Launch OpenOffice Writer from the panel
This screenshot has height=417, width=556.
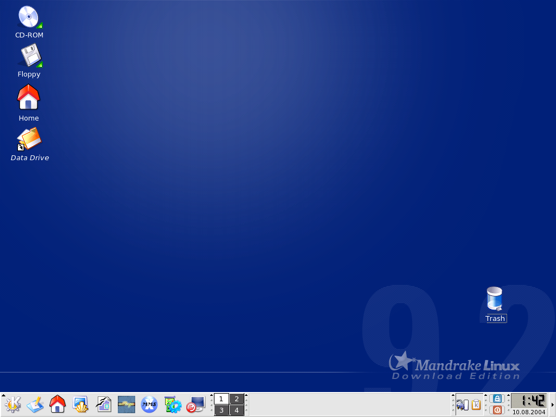tap(104, 404)
